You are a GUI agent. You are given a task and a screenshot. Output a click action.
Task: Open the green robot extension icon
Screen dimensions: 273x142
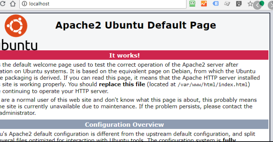point(192,3)
